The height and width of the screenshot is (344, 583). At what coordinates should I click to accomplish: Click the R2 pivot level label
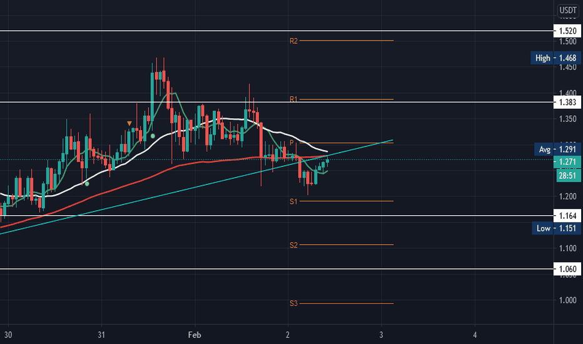[x=294, y=41]
